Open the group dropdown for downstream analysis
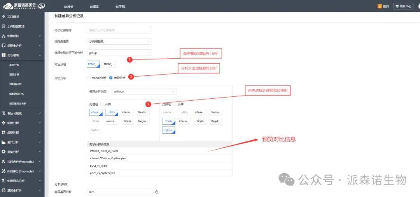Viewport: 420px width, 197px height. tap(119, 53)
